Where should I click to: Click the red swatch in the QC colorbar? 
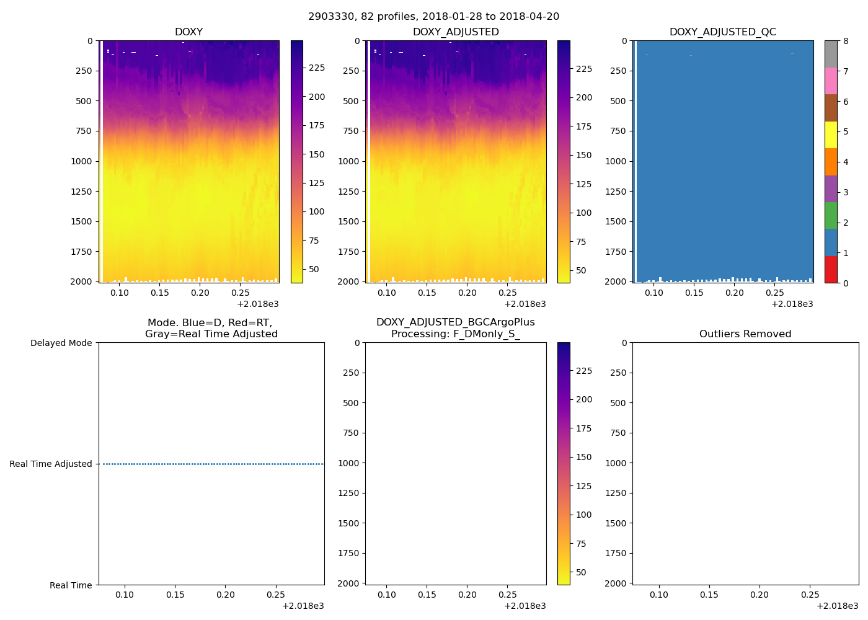pyautogui.click(x=831, y=270)
